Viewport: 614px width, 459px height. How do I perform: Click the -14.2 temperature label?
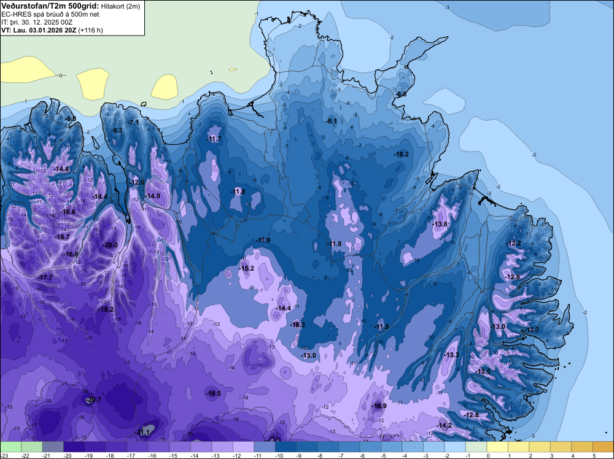(445, 425)
